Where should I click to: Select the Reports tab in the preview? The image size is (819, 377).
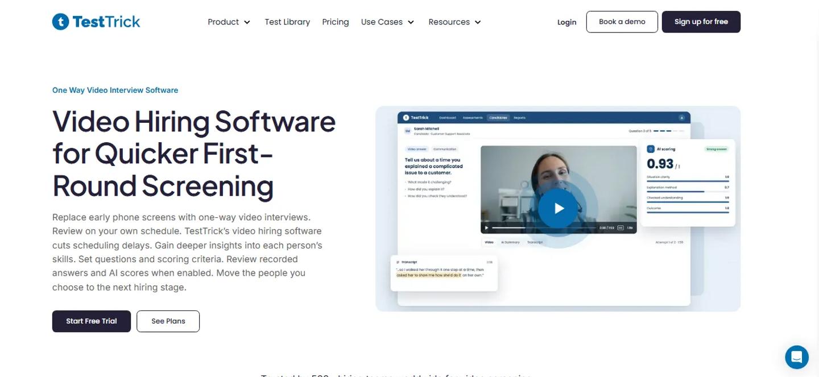[x=520, y=118]
